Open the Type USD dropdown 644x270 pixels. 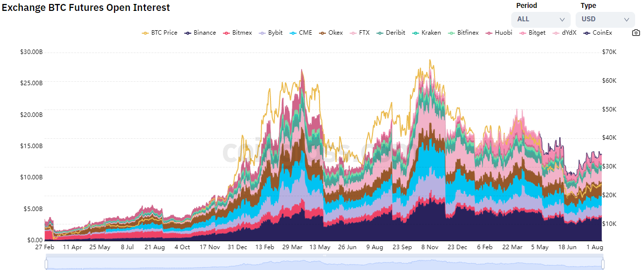click(x=604, y=19)
